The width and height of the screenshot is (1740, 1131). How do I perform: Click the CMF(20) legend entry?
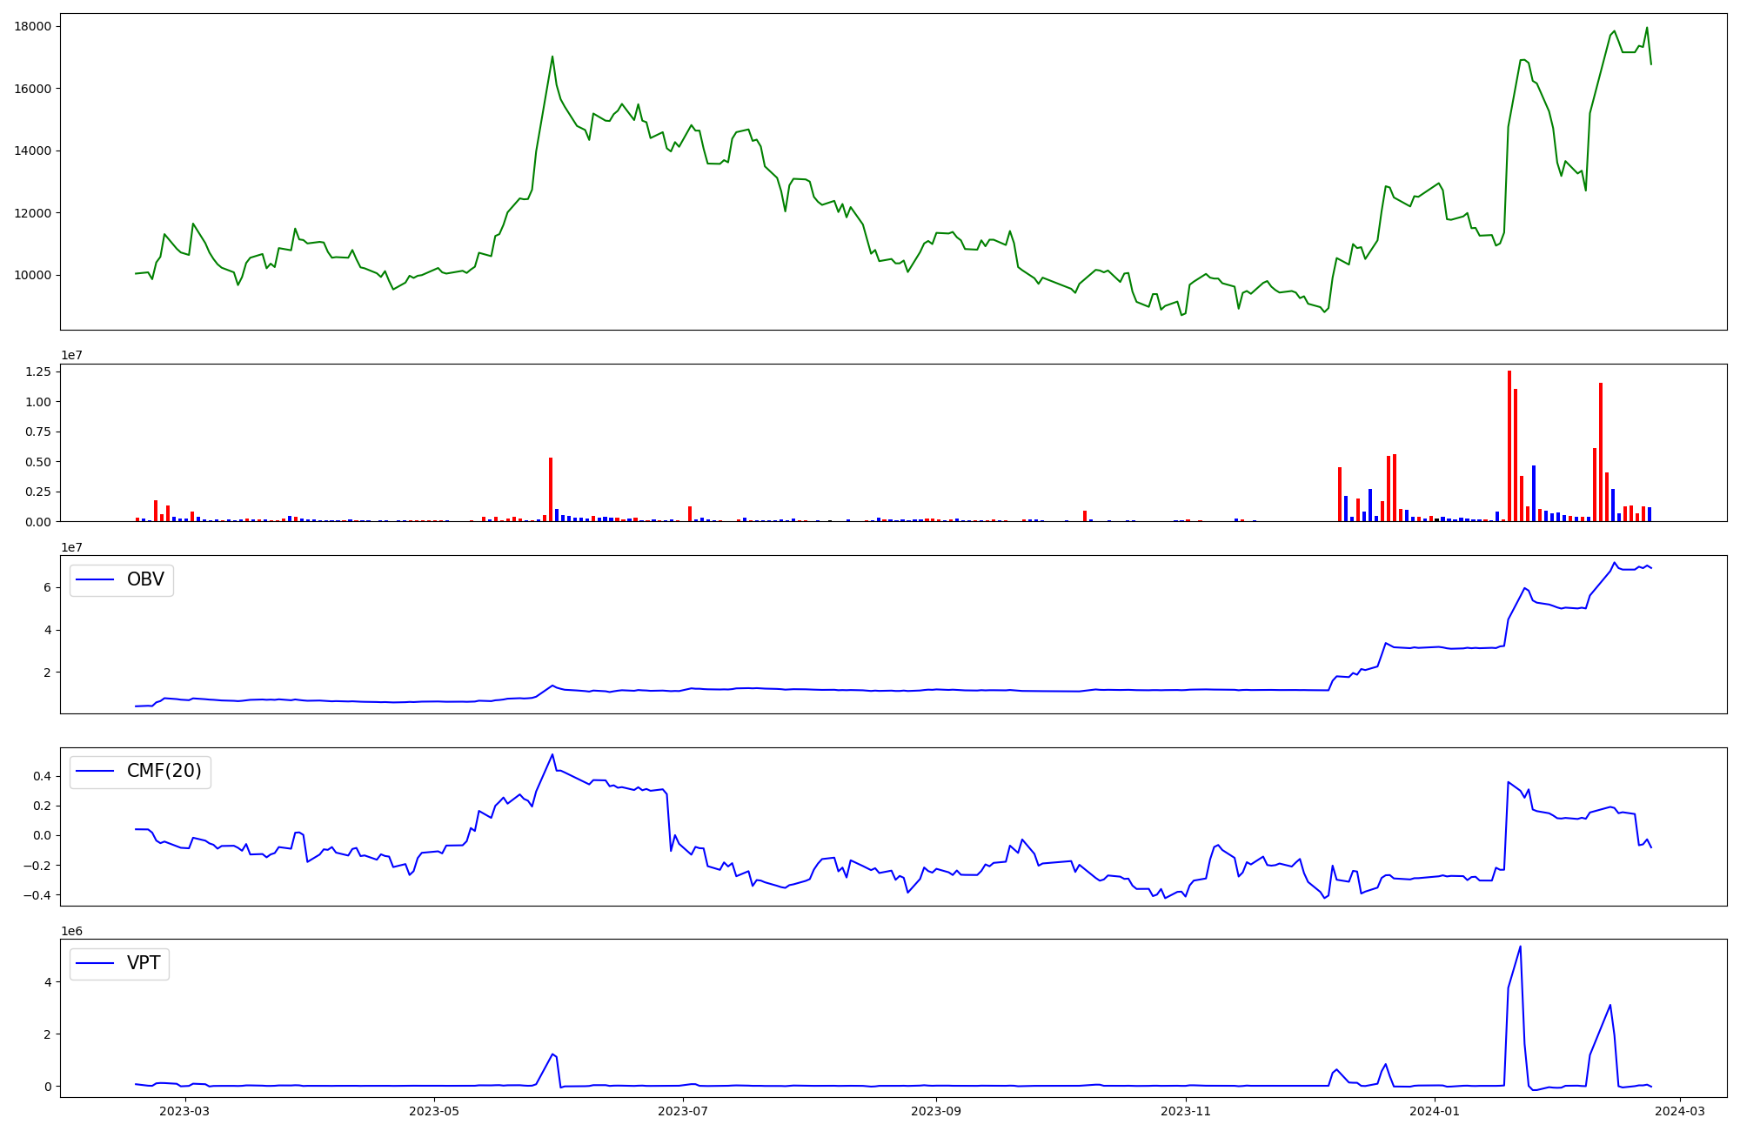[x=164, y=772]
